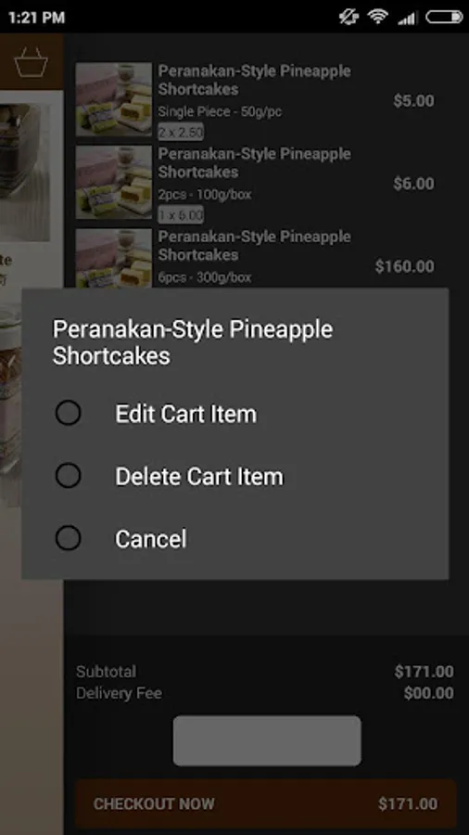The width and height of the screenshot is (469, 835).
Task: Tap the Wi-Fi status icon
Action: tap(377, 17)
